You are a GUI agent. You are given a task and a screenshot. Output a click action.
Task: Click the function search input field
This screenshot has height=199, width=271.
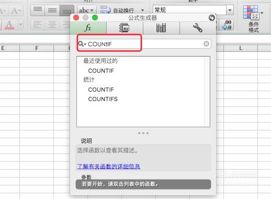tap(144, 44)
